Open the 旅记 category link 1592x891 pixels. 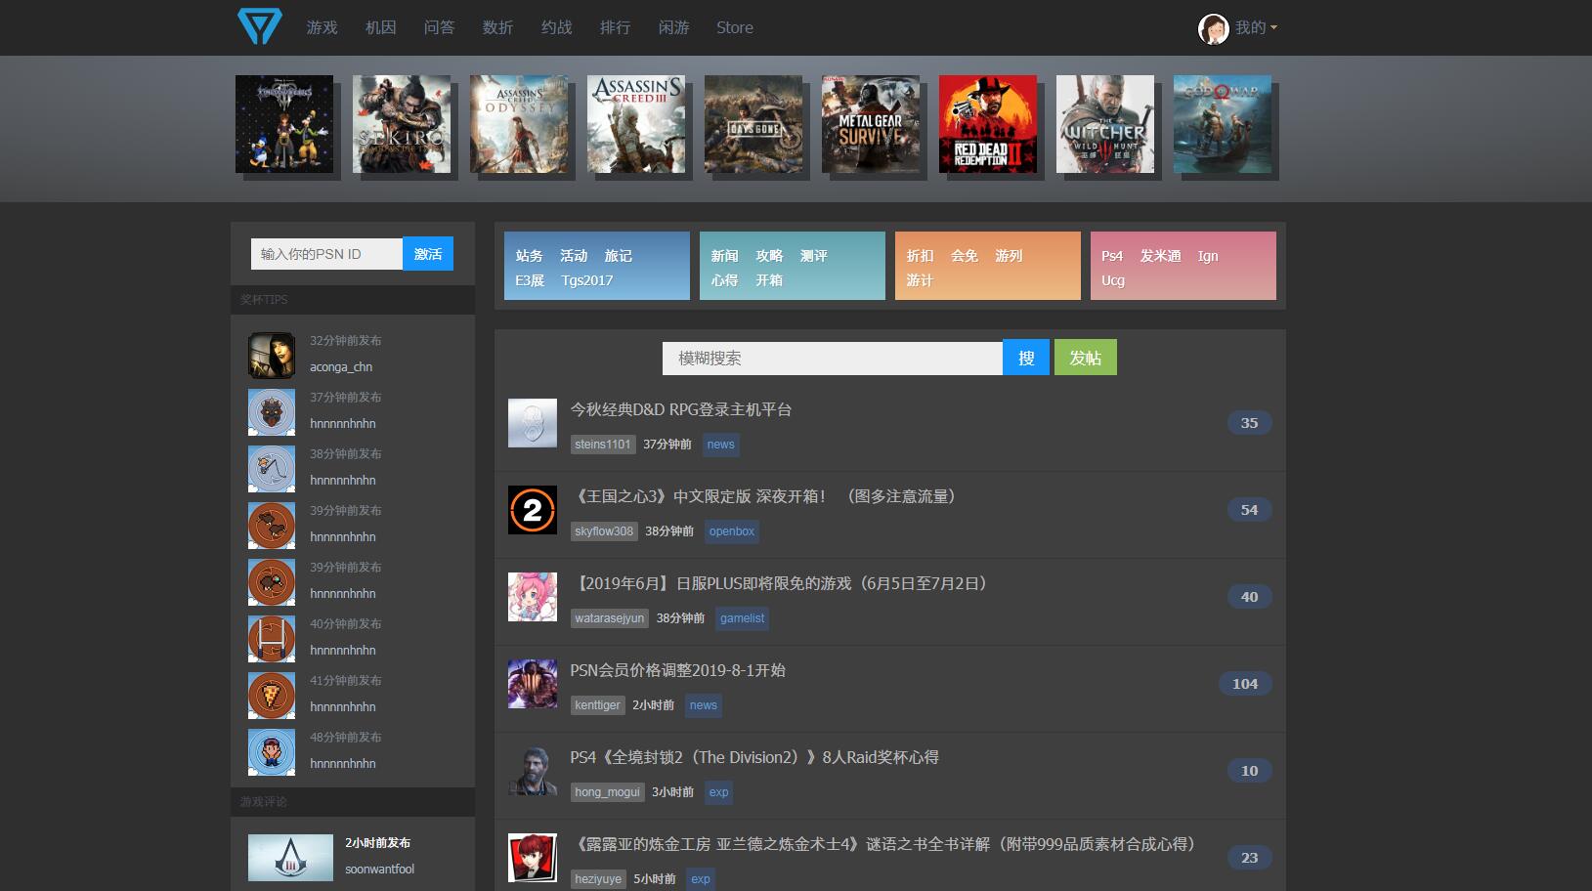tap(619, 256)
